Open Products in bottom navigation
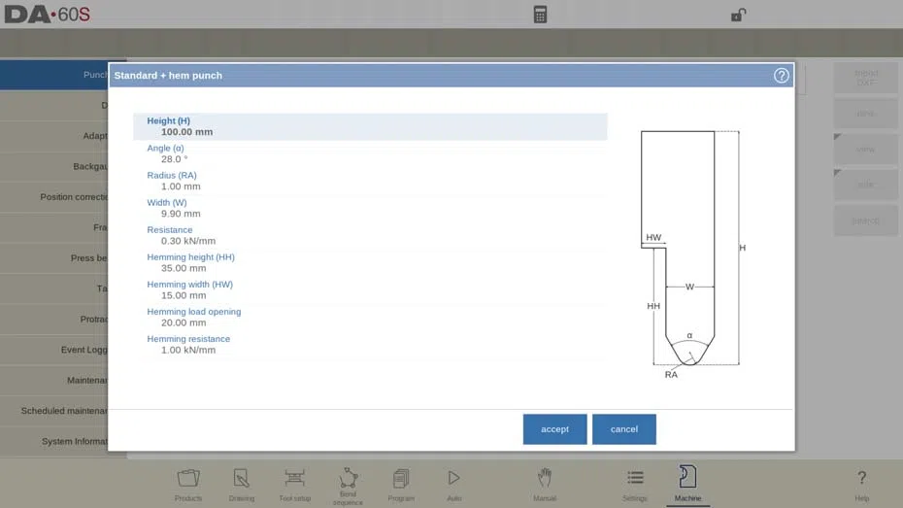This screenshot has width=903, height=508. coord(188,485)
